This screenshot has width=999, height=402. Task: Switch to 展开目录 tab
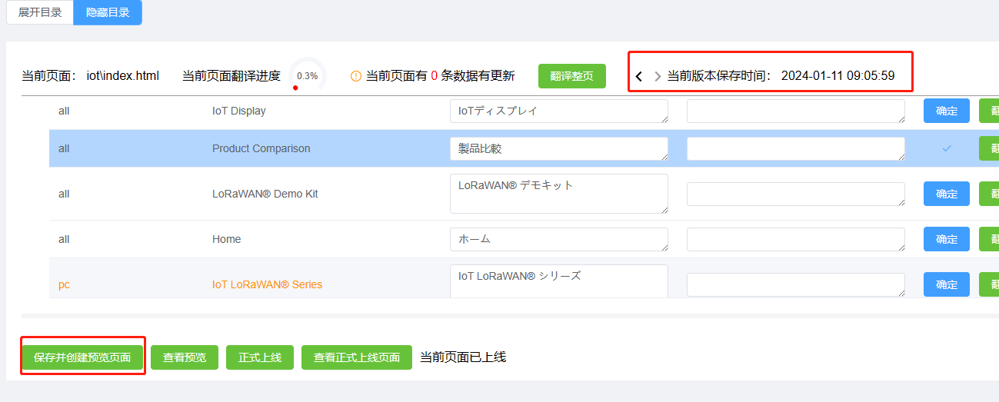40,13
